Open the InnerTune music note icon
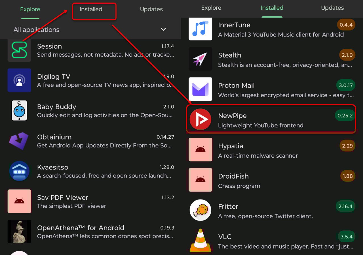Image resolution: width=363 pixels, height=255 pixels. (201, 29)
